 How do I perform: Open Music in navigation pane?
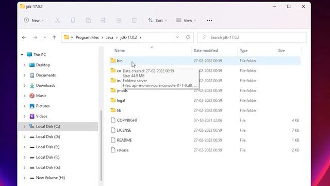coord(41,96)
